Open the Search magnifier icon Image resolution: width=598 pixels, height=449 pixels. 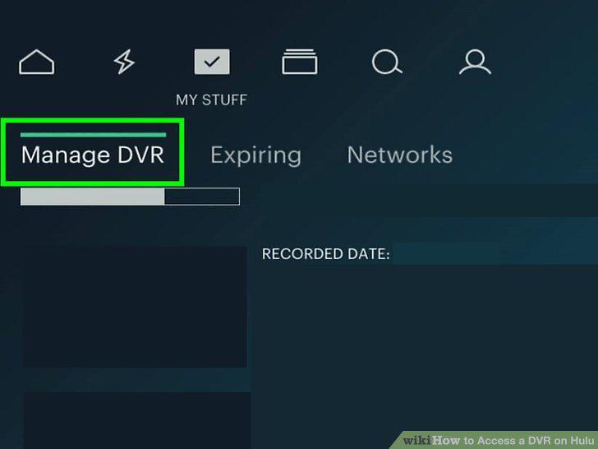click(x=387, y=62)
